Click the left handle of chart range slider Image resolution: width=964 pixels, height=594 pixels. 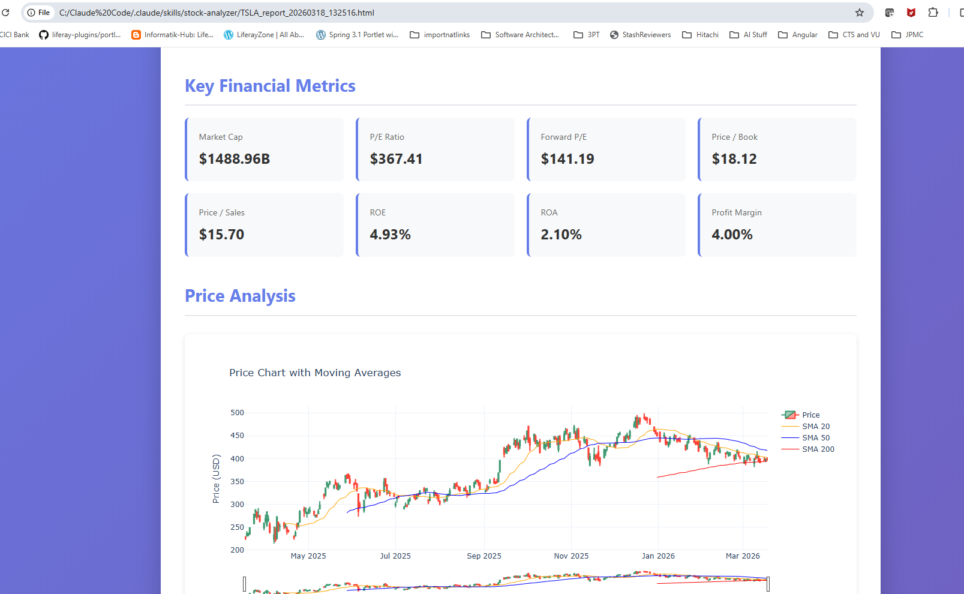(245, 584)
